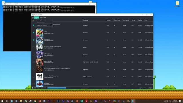Open the Windows Start menu
The image size is (183, 103).
[x=2, y=101]
